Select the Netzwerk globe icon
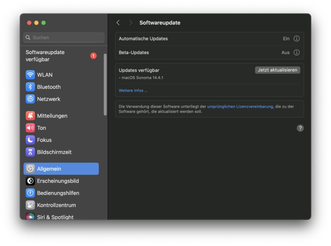The width and height of the screenshot is (331, 246). click(30, 99)
